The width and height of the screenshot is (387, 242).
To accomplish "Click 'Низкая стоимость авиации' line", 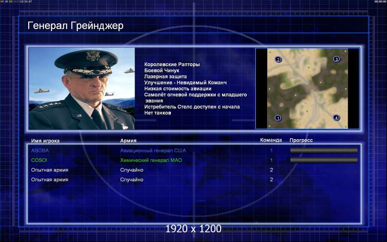I will click(178, 89).
